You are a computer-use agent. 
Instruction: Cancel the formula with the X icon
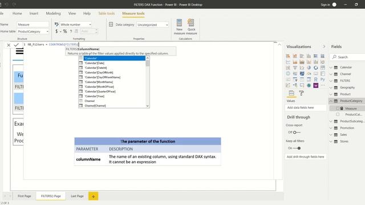(9, 45)
